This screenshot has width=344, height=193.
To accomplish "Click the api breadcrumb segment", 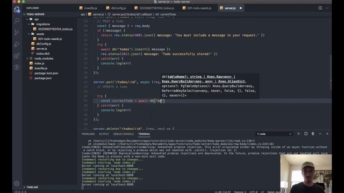I will coord(82,14).
